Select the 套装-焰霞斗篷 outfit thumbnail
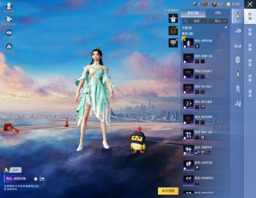Screen dimensions: 256x198 [188, 58]
